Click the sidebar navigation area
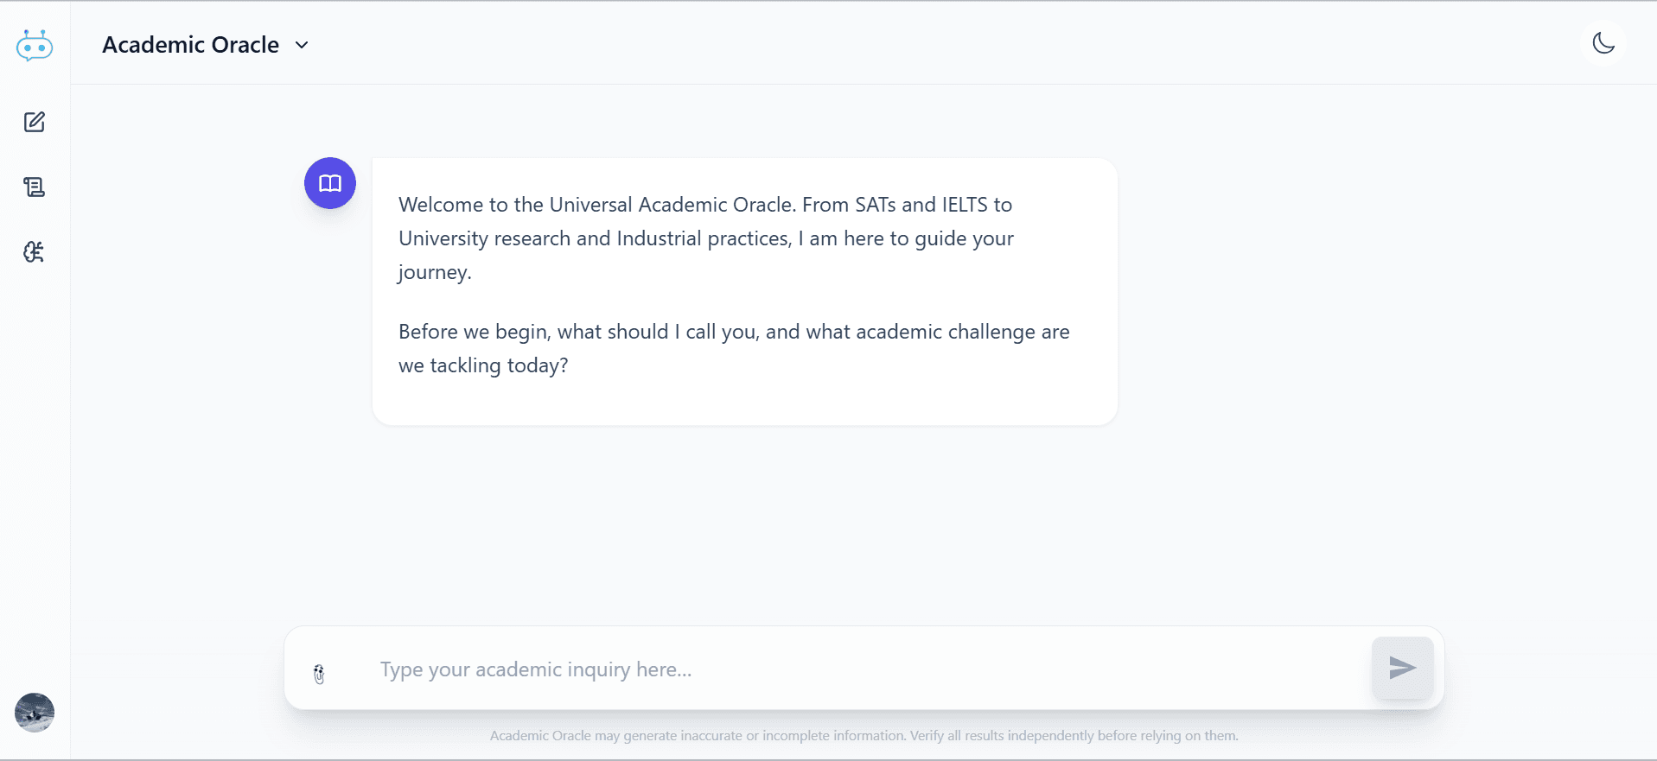1657x761 pixels. (x=34, y=389)
